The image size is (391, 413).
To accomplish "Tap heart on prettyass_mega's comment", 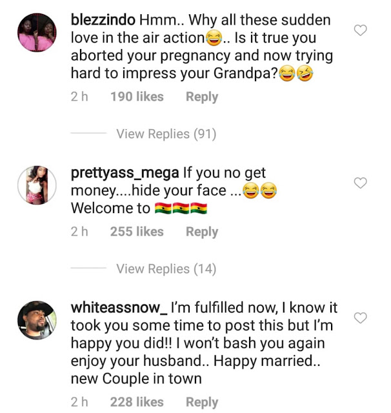I will [360, 183].
